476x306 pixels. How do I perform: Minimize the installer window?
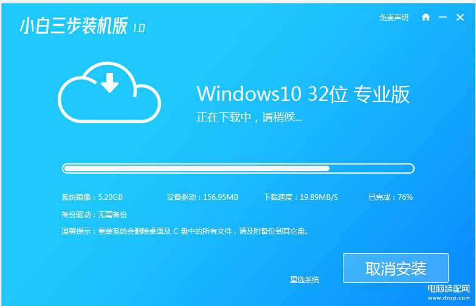click(443, 17)
